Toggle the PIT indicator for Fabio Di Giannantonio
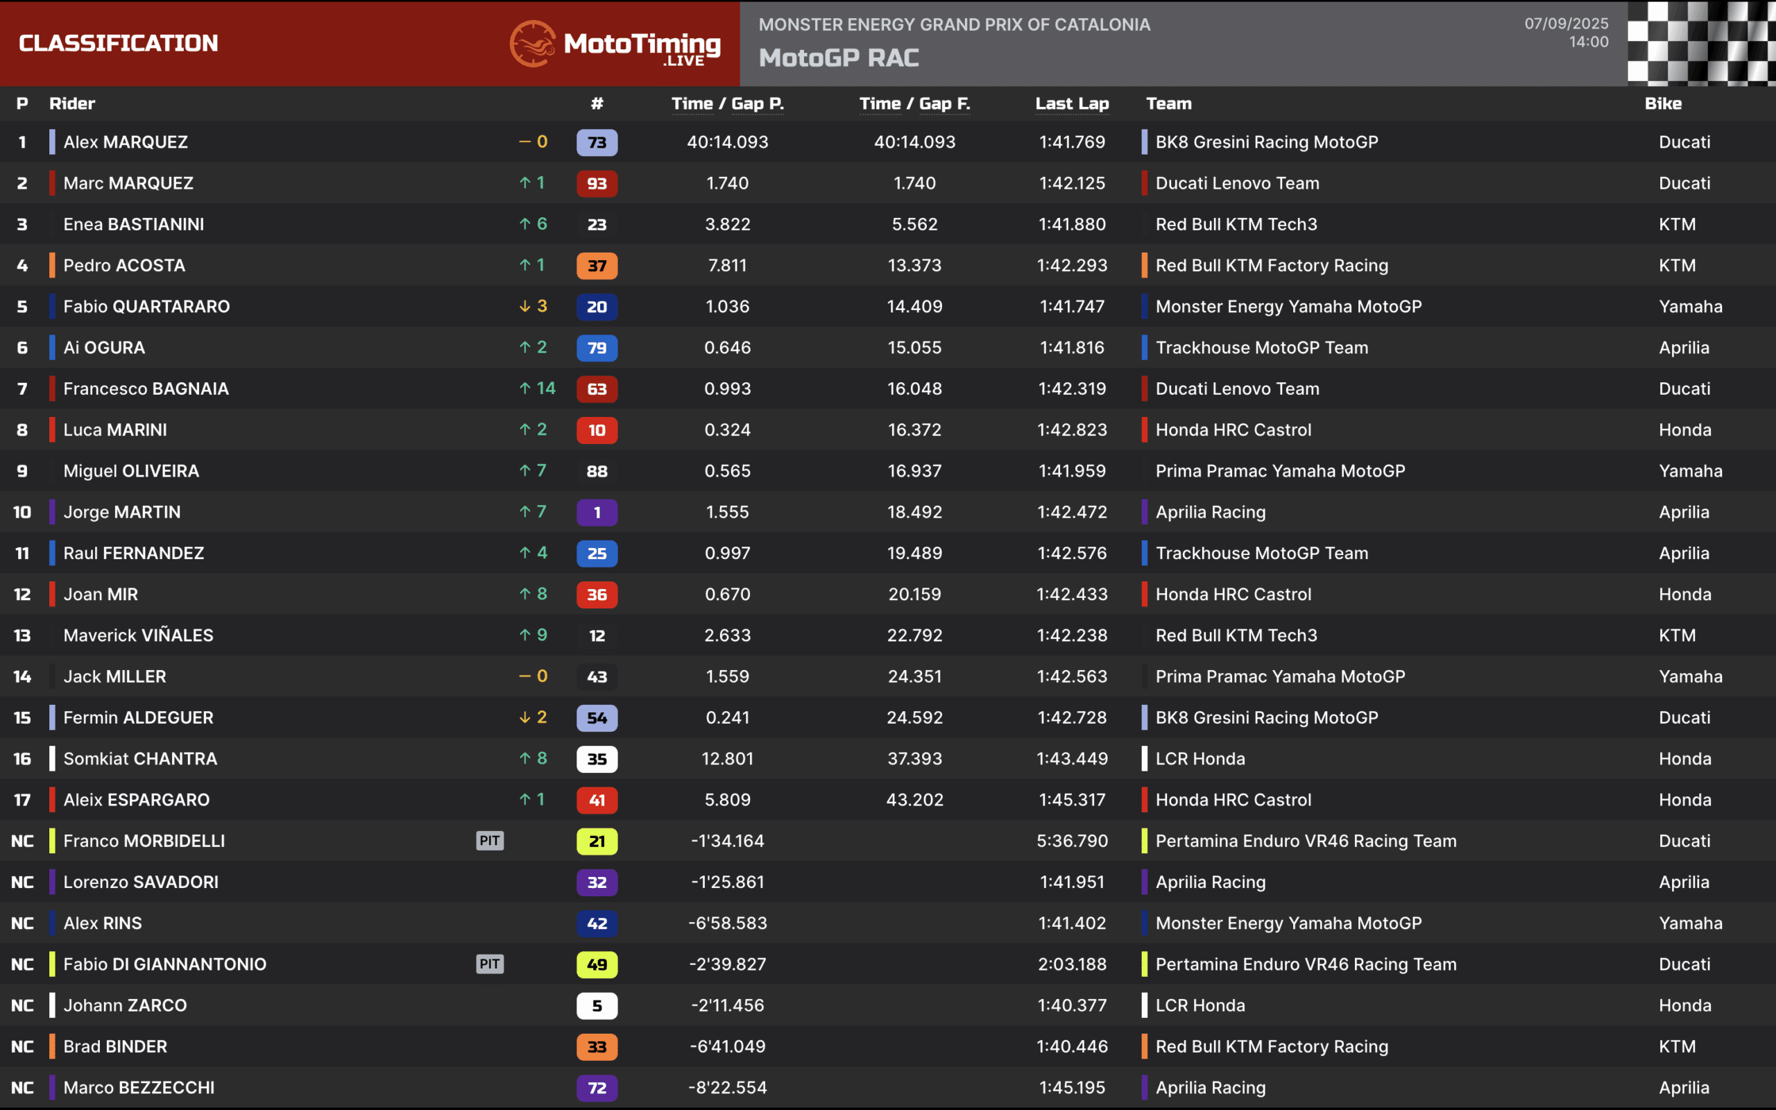 [490, 964]
